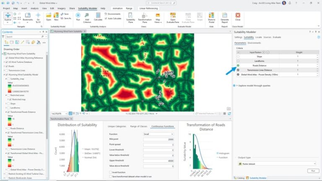Viewport: 322px width, 181px height.
Task: Open the Output type Raster dataset dropdown
Action: [277, 164]
